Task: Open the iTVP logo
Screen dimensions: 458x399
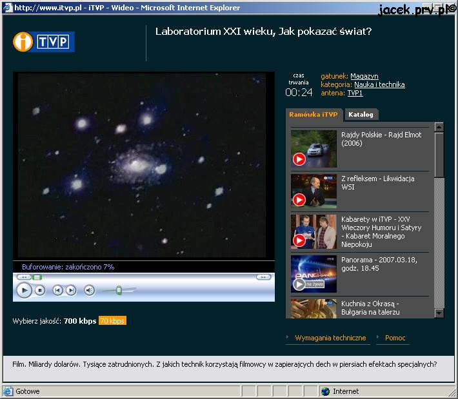Action: 44,42
